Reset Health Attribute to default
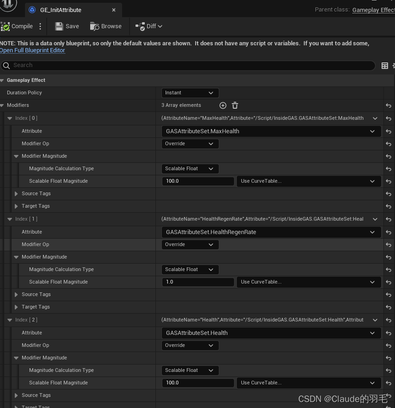Viewport: 395px width, 408px height. [x=389, y=333]
